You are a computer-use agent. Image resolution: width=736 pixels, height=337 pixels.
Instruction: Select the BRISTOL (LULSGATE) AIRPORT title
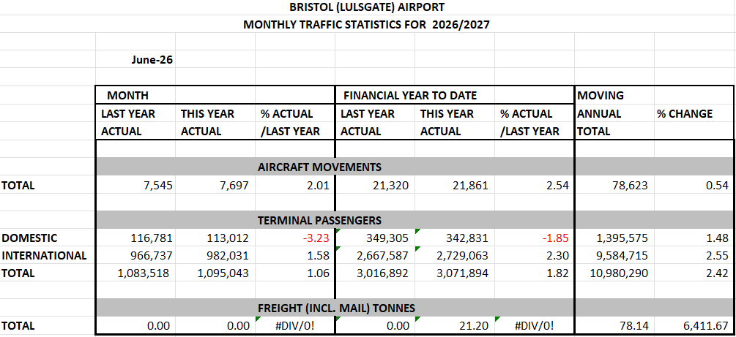pyautogui.click(x=367, y=7)
